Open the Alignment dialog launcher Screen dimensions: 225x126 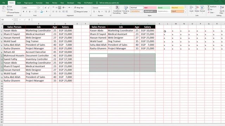point(91,15)
